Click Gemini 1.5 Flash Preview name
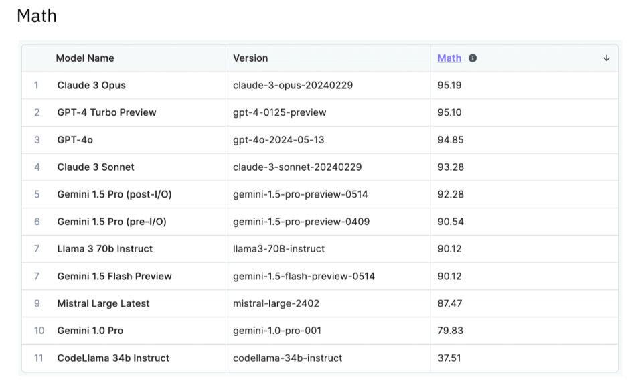This screenshot has width=638, height=389. click(114, 277)
